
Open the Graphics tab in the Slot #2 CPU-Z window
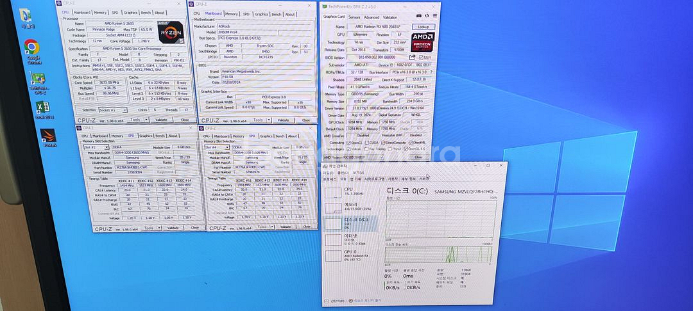tap(146, 136)
